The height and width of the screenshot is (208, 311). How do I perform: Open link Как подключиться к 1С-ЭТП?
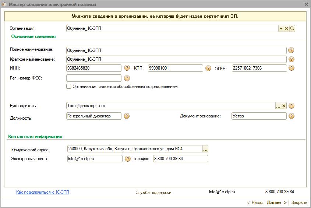coord(43,192)
